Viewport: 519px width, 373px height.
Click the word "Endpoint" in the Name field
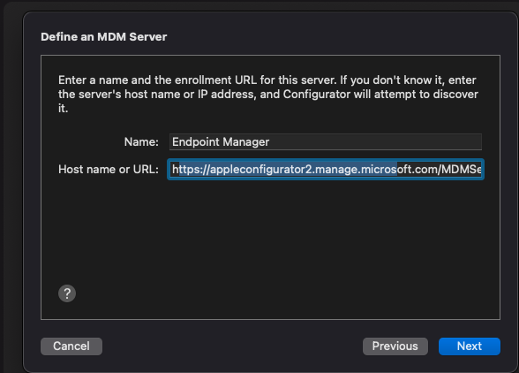196,142
